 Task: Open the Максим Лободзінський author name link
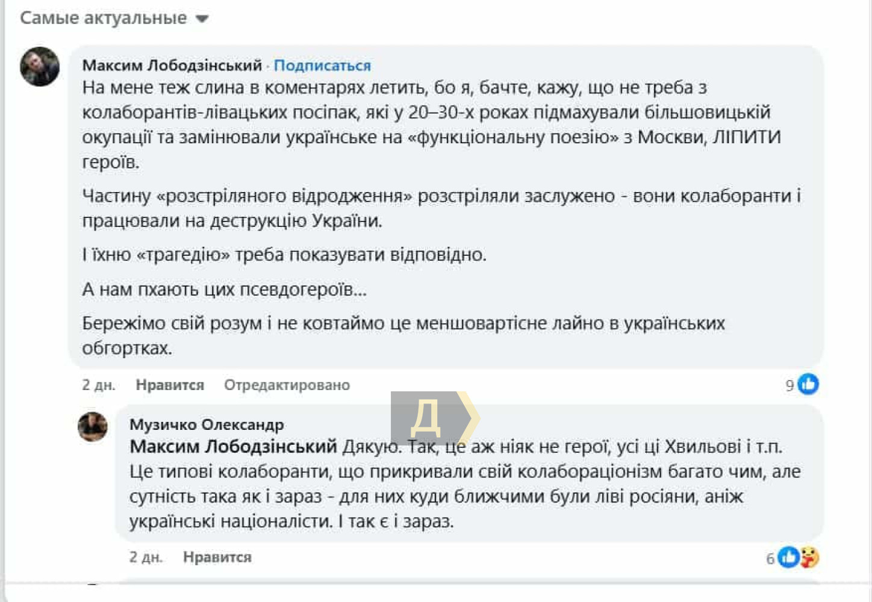click(172, 65)
